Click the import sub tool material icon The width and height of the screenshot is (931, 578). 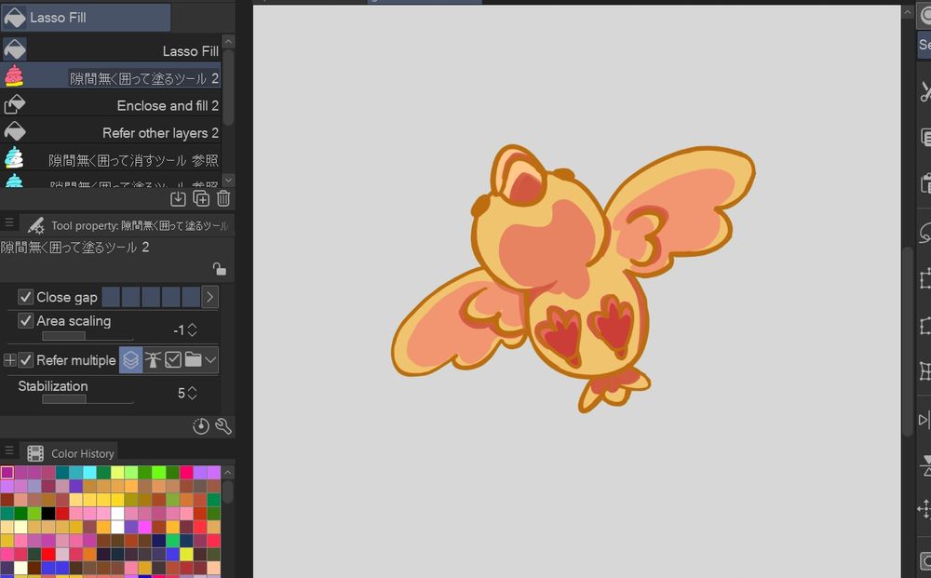tap(178, 199)
